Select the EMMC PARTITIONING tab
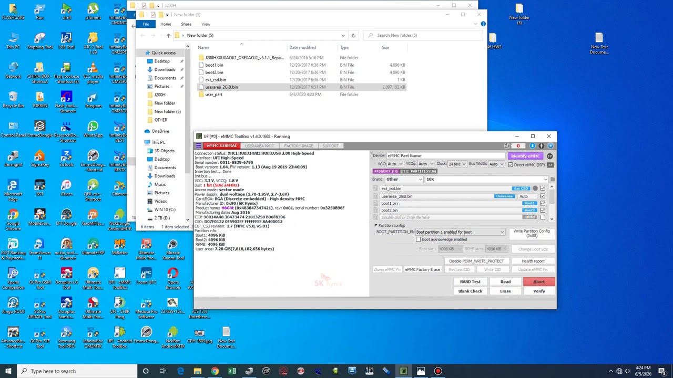The height and width of the screenshot is (378, 673). point(419,171)
